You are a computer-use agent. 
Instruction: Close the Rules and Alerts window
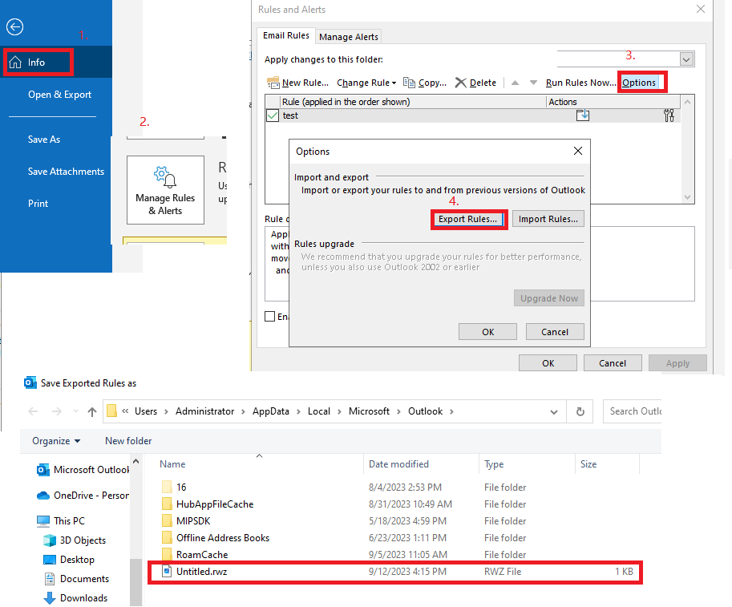click(701, 9)
